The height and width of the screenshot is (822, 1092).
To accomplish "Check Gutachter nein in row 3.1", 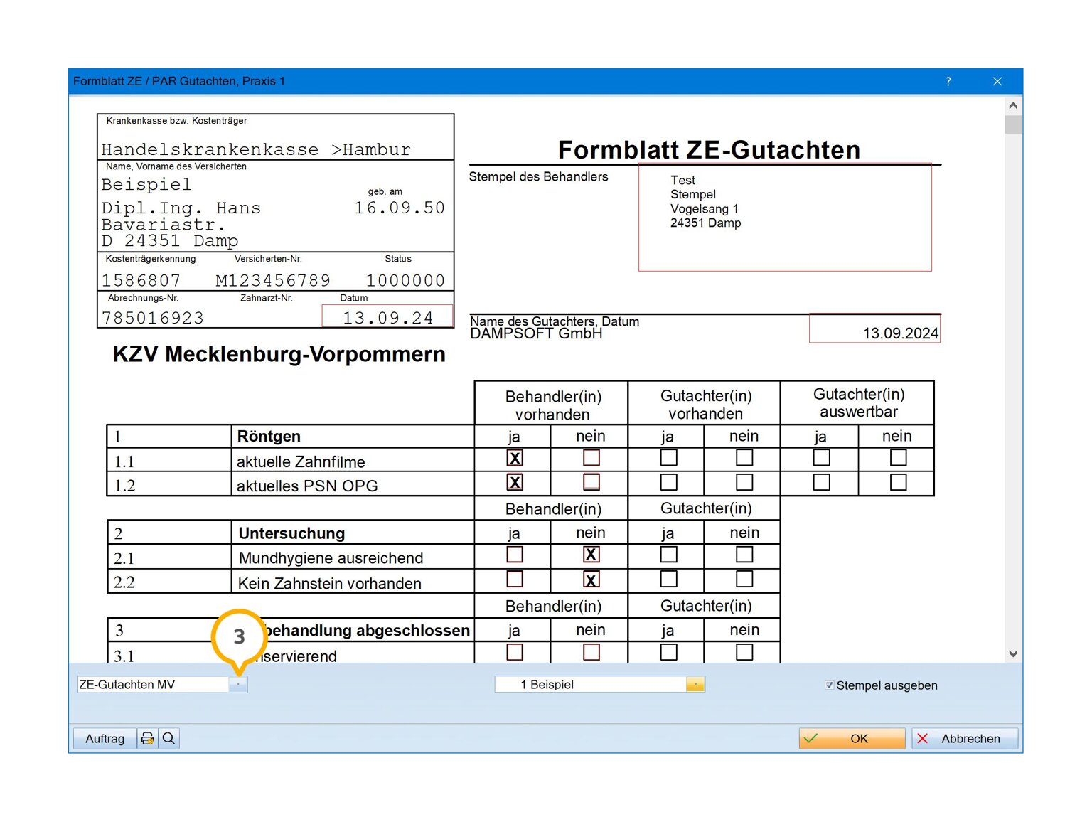I will pos(744,652).
